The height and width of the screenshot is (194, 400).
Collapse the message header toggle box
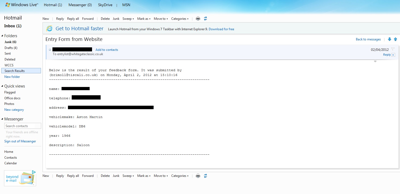(x=50, y=50)
